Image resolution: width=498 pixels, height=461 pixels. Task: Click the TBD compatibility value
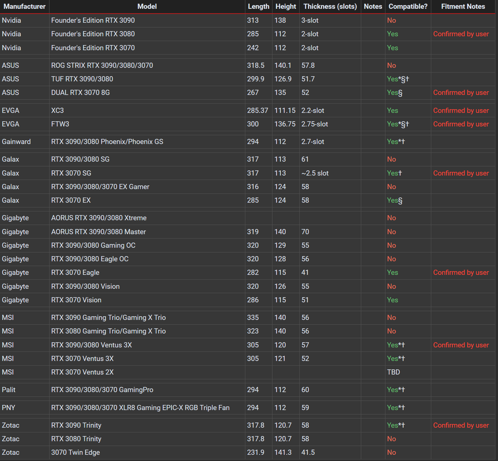click(393, 372)
